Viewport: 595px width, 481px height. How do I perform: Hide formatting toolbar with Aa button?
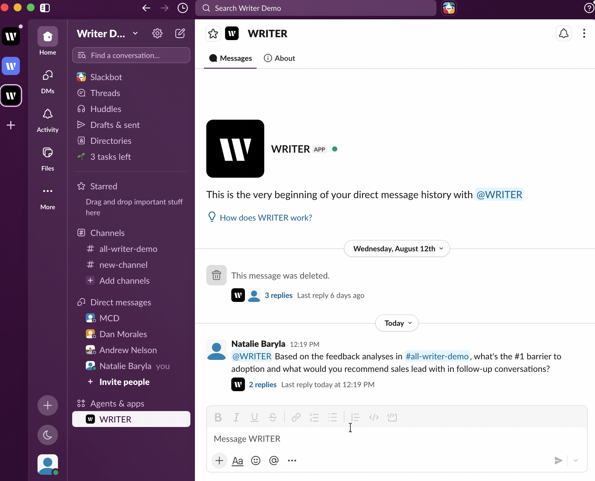tap(238, 461)
